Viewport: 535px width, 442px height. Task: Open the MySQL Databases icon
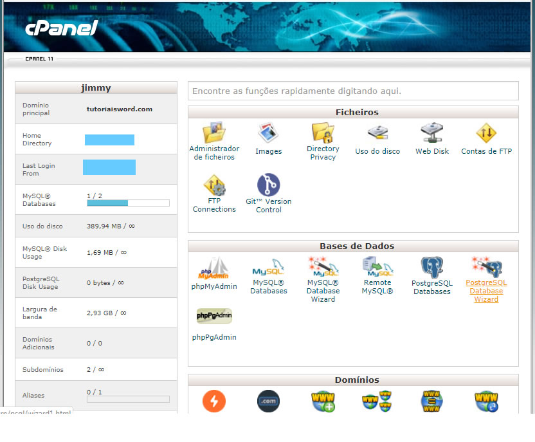[269, 268]
